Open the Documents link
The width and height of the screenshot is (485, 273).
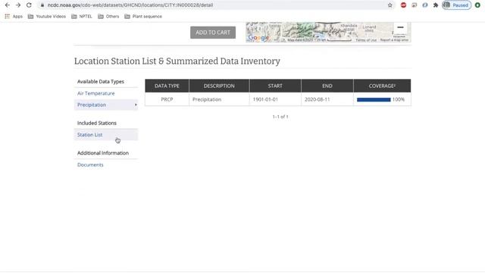[90, 165]
